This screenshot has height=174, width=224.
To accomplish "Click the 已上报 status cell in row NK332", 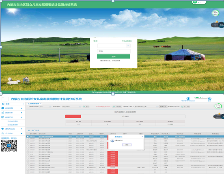I will 112,167.
